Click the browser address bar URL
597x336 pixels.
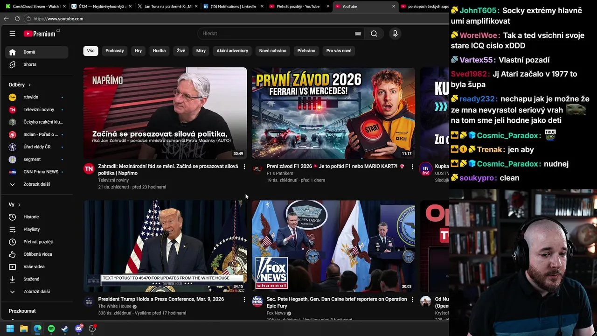coord(58,19)
